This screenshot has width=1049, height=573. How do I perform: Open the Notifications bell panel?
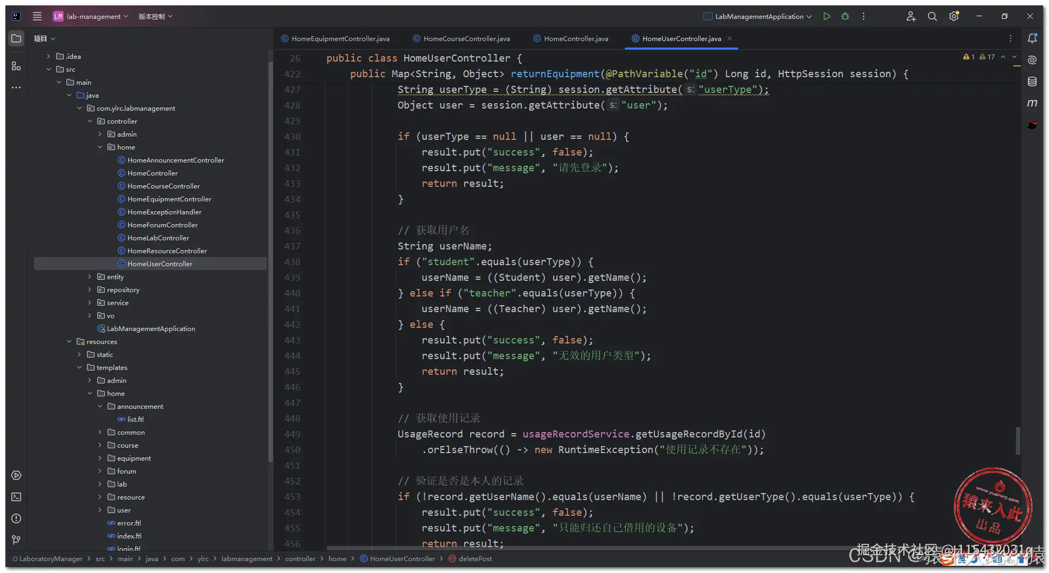point(1032,38)
